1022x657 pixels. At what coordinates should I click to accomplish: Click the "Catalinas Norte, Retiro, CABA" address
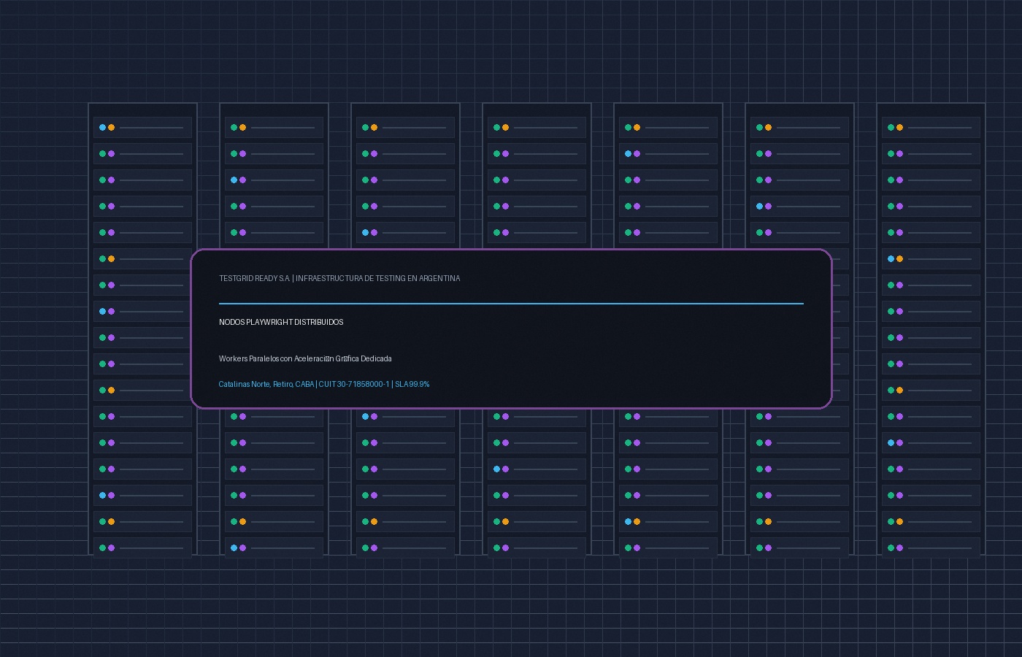266,384
